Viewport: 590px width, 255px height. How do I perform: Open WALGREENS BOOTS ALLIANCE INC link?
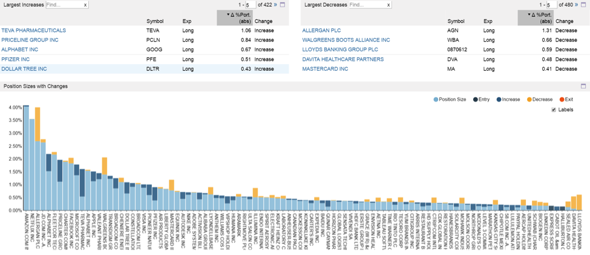point(346,40)
